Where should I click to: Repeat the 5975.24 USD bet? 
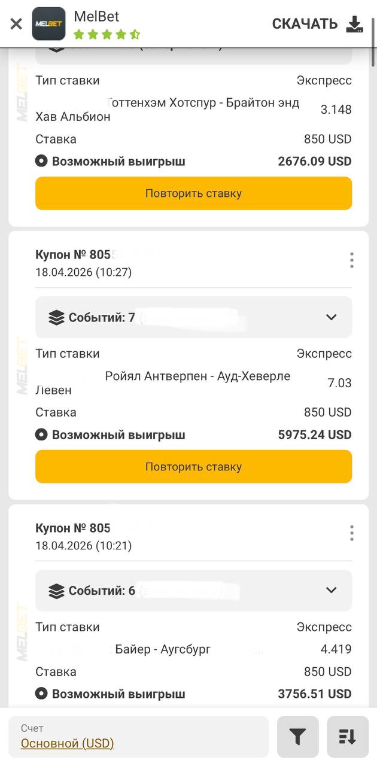point(193,467)
